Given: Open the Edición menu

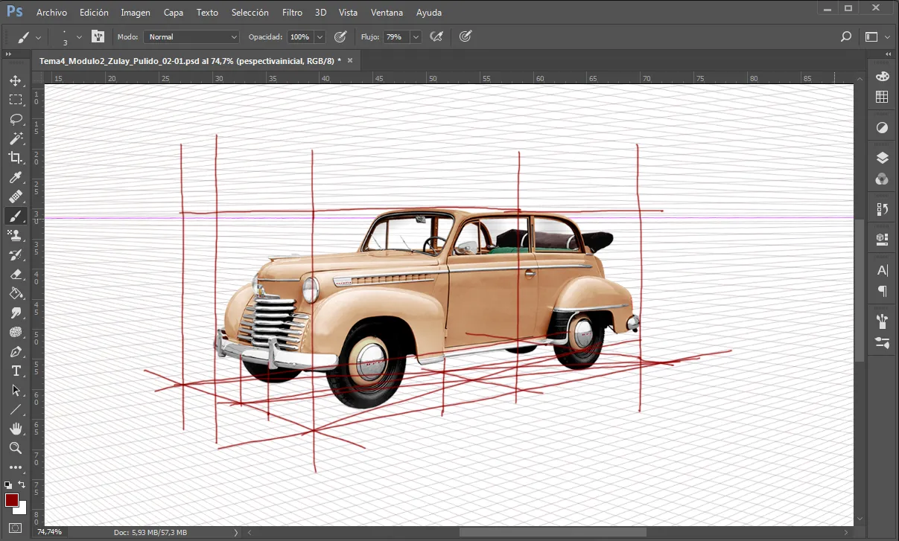Looking at the screenshot, I should 94,13.
